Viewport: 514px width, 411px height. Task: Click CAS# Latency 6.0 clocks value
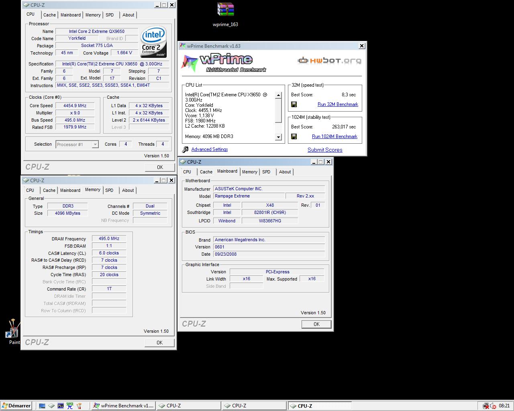click(109, 253)
